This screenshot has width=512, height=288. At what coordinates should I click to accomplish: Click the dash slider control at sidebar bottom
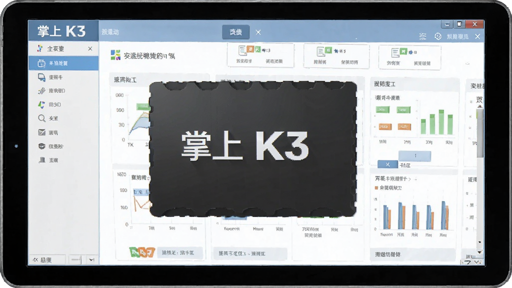click(x=76, y=260)
